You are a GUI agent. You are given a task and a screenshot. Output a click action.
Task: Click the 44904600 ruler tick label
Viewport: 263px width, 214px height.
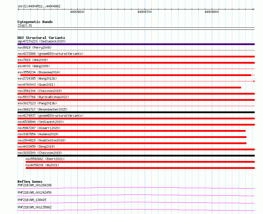click(77, 12)
